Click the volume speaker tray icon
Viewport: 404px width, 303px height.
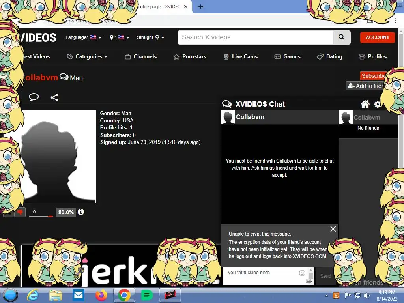point(367,296)
